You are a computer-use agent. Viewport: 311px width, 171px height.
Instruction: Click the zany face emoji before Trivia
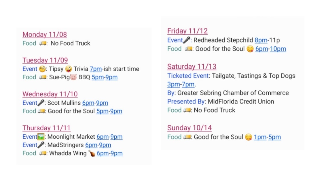69,69
